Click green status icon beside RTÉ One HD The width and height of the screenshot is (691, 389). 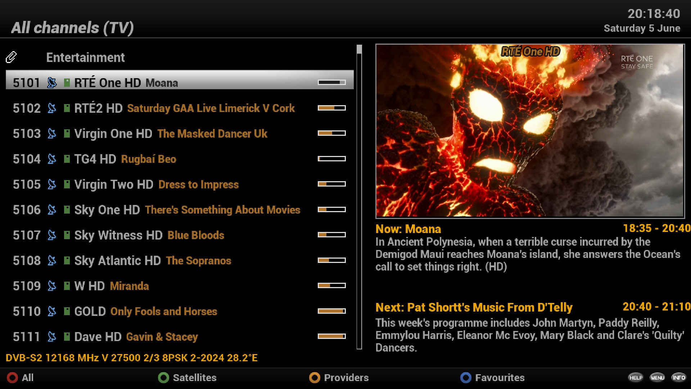[x=67, y=82]
